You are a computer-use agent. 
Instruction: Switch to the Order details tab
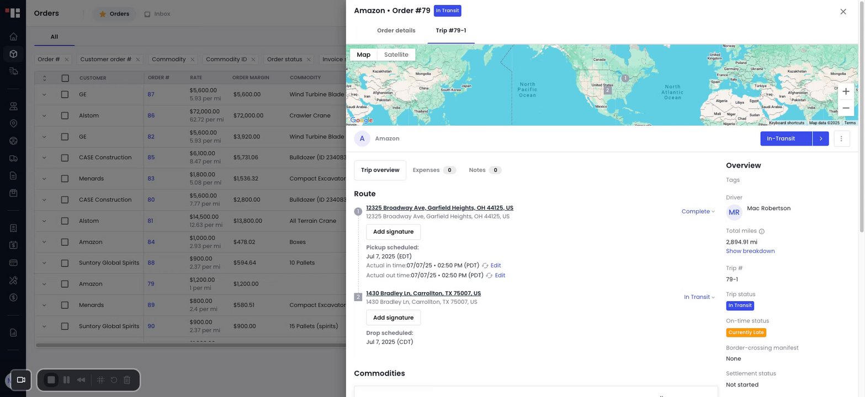396,31
